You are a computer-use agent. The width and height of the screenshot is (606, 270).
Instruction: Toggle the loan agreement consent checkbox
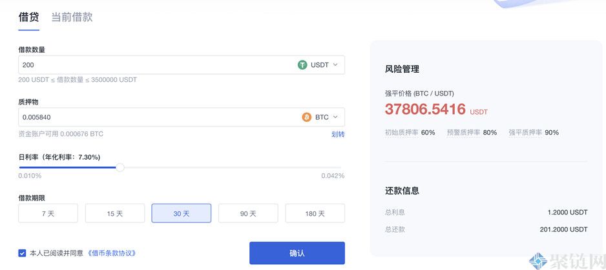pyautogui.click(x=23, y=253)
